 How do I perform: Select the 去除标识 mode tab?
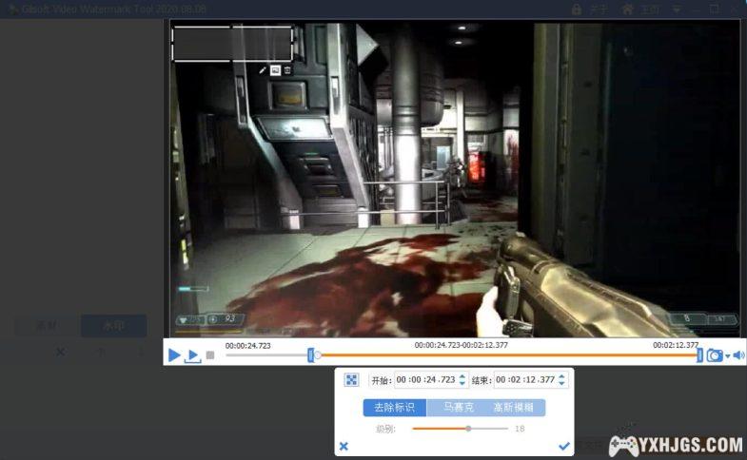394,408
